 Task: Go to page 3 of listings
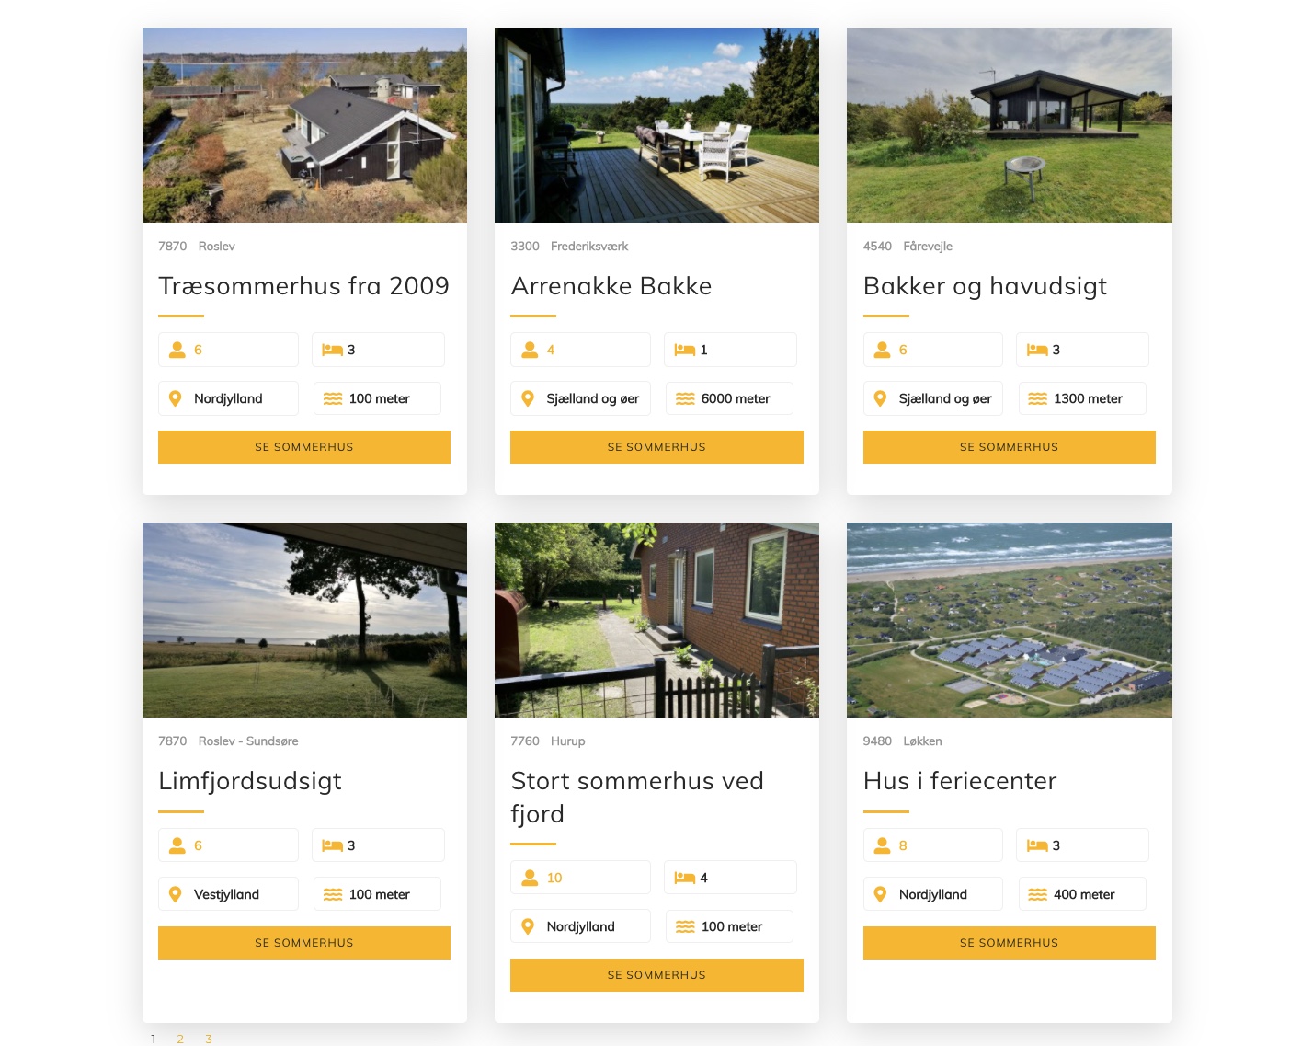pos(209,1039)
